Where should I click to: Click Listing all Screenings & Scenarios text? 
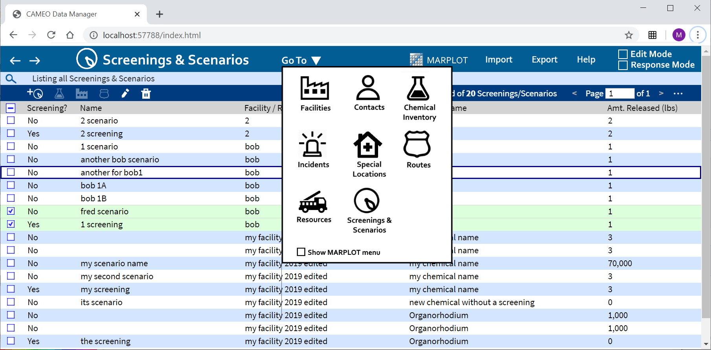point(94,79)
